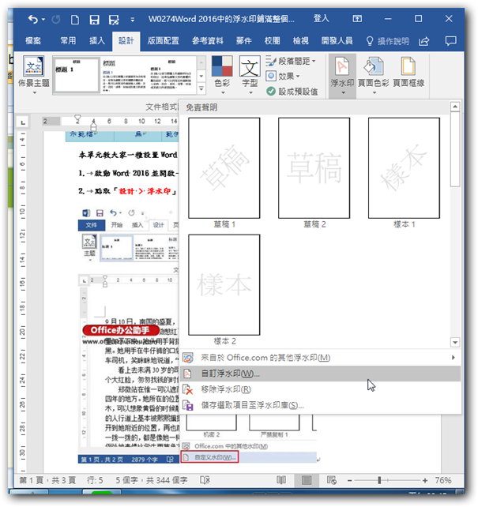Open the Customize Quick Access Toolbar dropdown

point(132,20)
